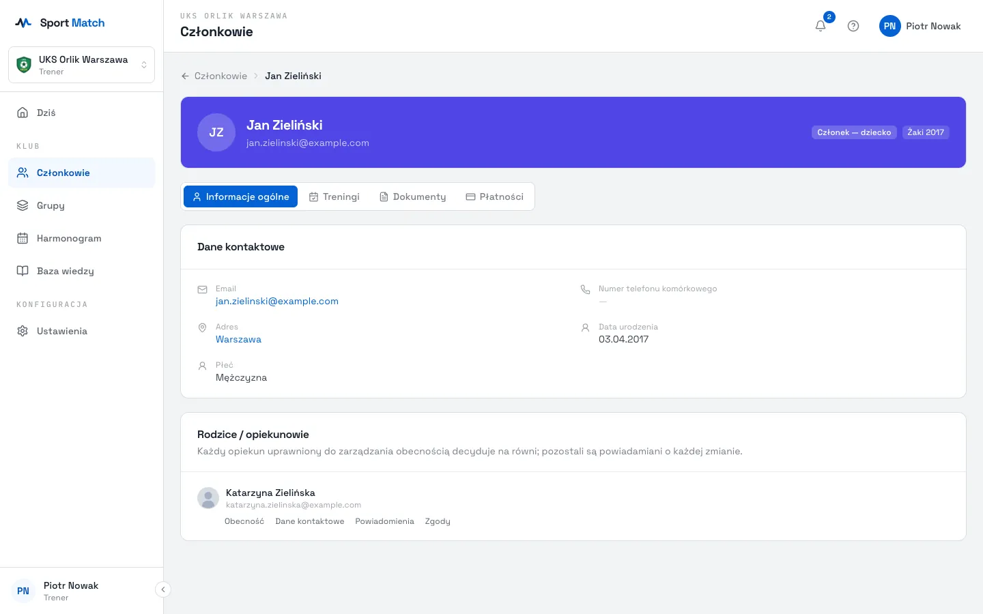The height and width of the screenshot is (614, 983).
Task: Go to Członkowie via the breadcrumb link
Action: coord(220,76)
